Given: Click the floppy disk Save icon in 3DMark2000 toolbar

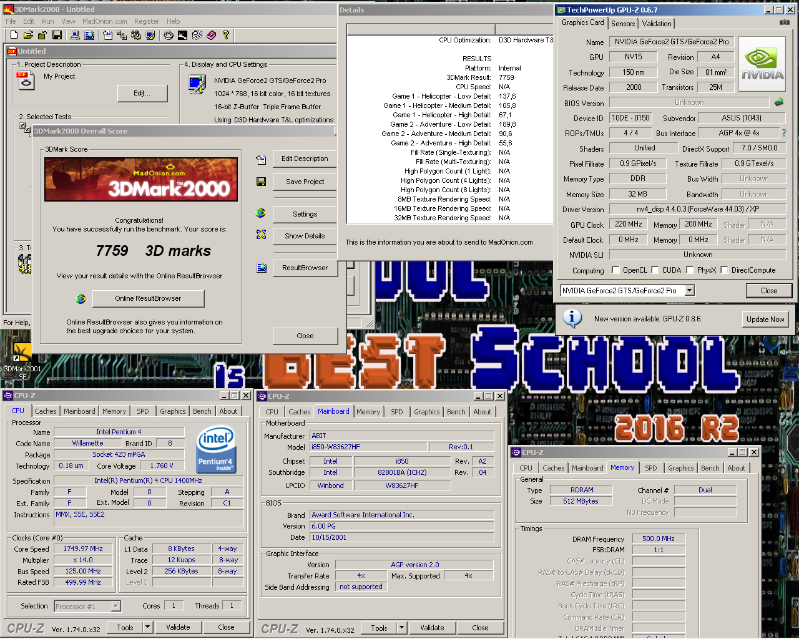Looking at the screenshot, I should pos(57,35).
